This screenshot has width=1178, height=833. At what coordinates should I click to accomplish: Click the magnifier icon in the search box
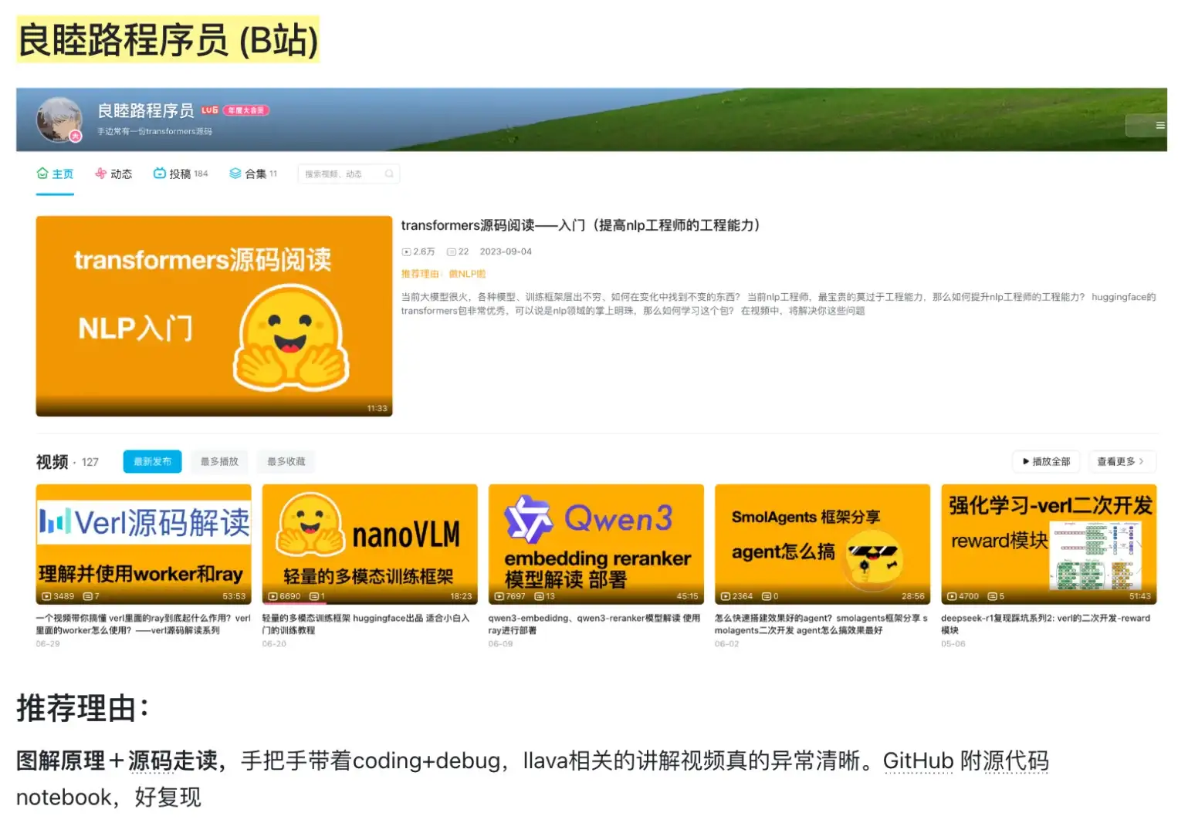390,174
